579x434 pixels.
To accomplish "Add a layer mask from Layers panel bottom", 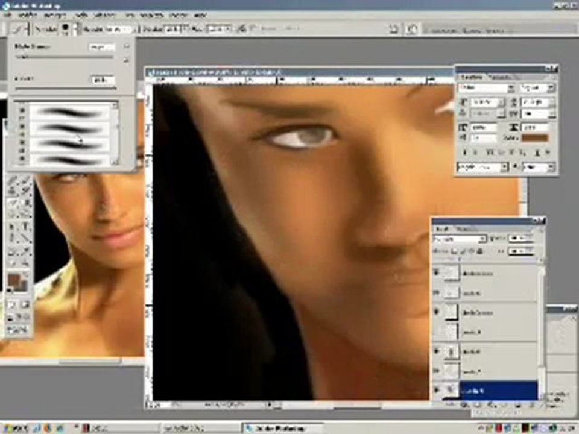I will tap(478, 405).
